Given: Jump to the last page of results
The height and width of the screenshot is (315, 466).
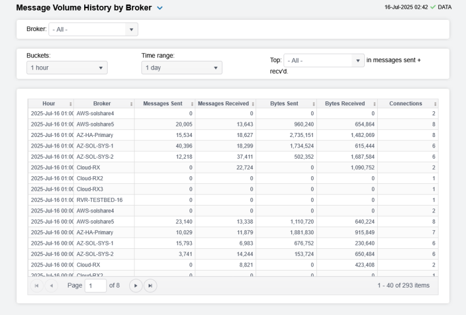Looking at the screenshot, I should [x=150, y=285].
